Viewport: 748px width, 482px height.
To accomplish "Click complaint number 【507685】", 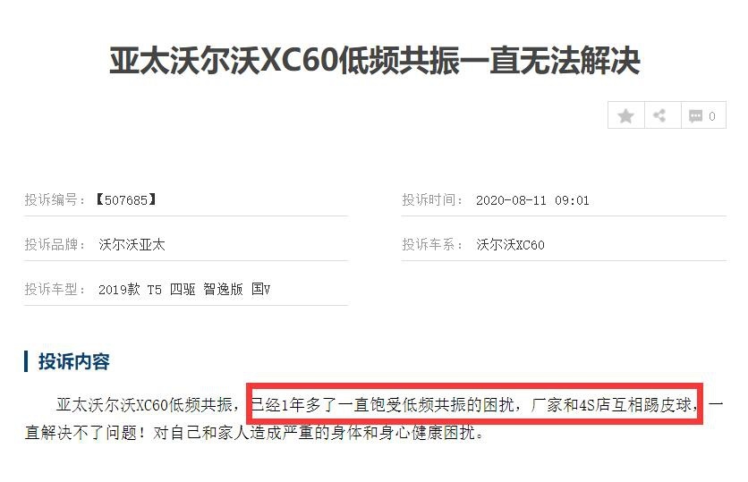I will pos(126,199).
